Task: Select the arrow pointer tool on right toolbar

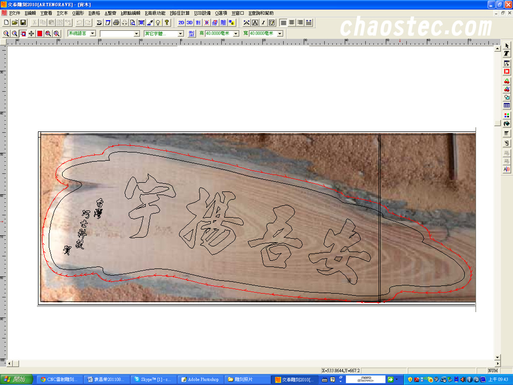Action: tap(507, 46)
